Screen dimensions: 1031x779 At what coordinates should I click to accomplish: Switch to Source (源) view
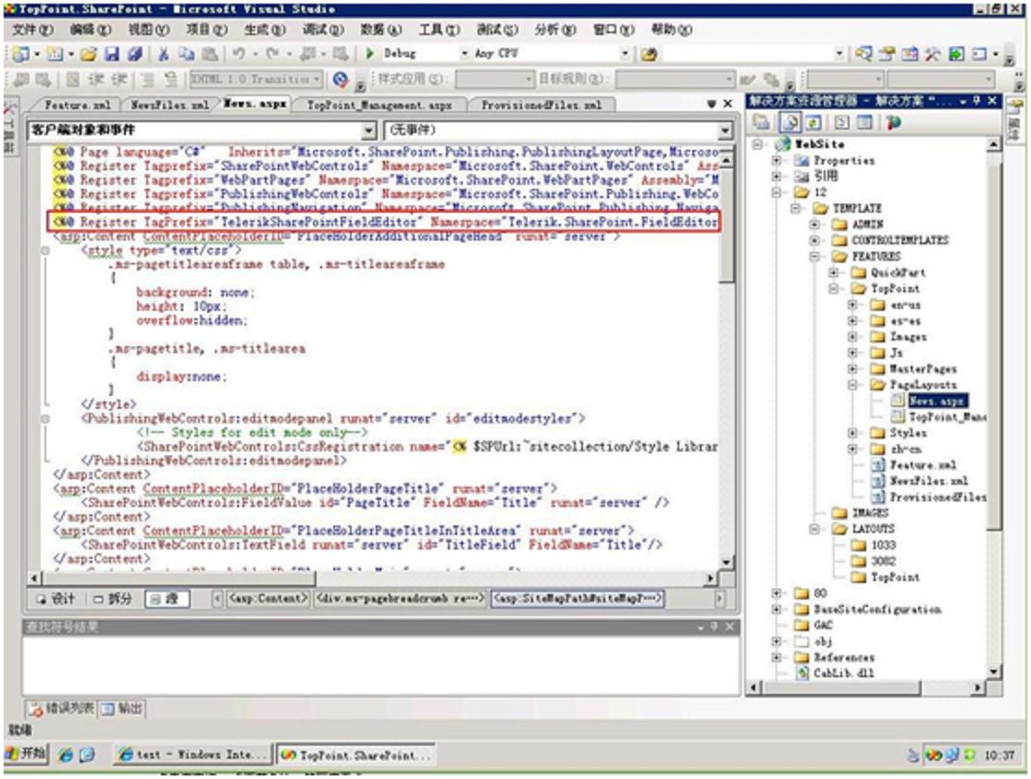166,600
